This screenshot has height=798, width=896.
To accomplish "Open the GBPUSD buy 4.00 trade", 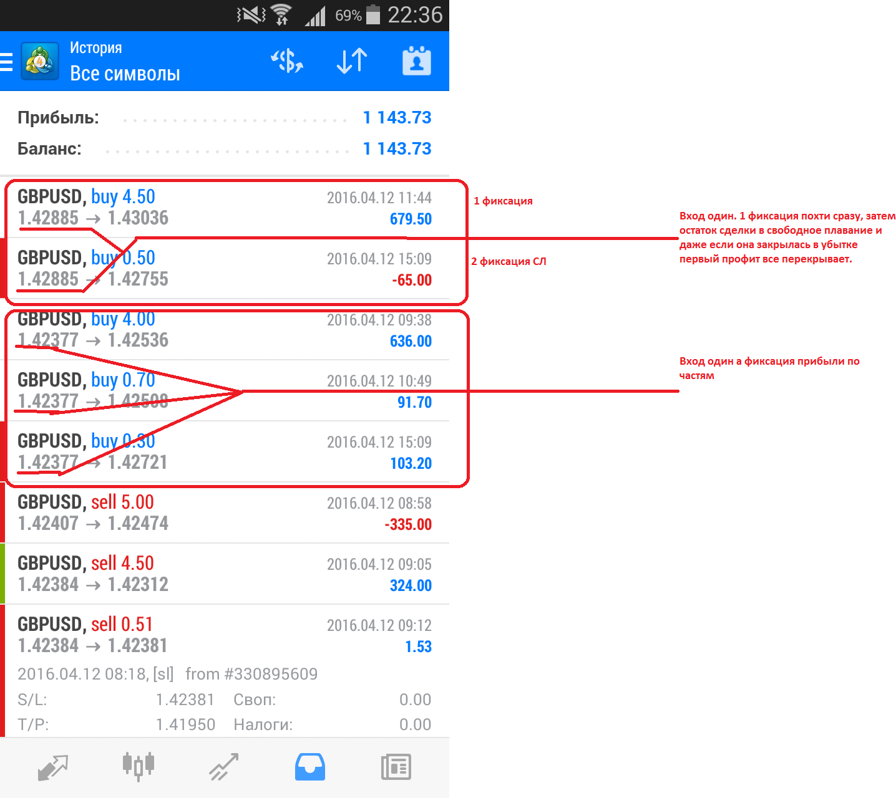I will [225, 330].
